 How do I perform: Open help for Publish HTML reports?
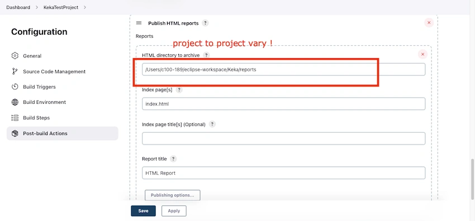pyautogui.click(x=205, y=23)
